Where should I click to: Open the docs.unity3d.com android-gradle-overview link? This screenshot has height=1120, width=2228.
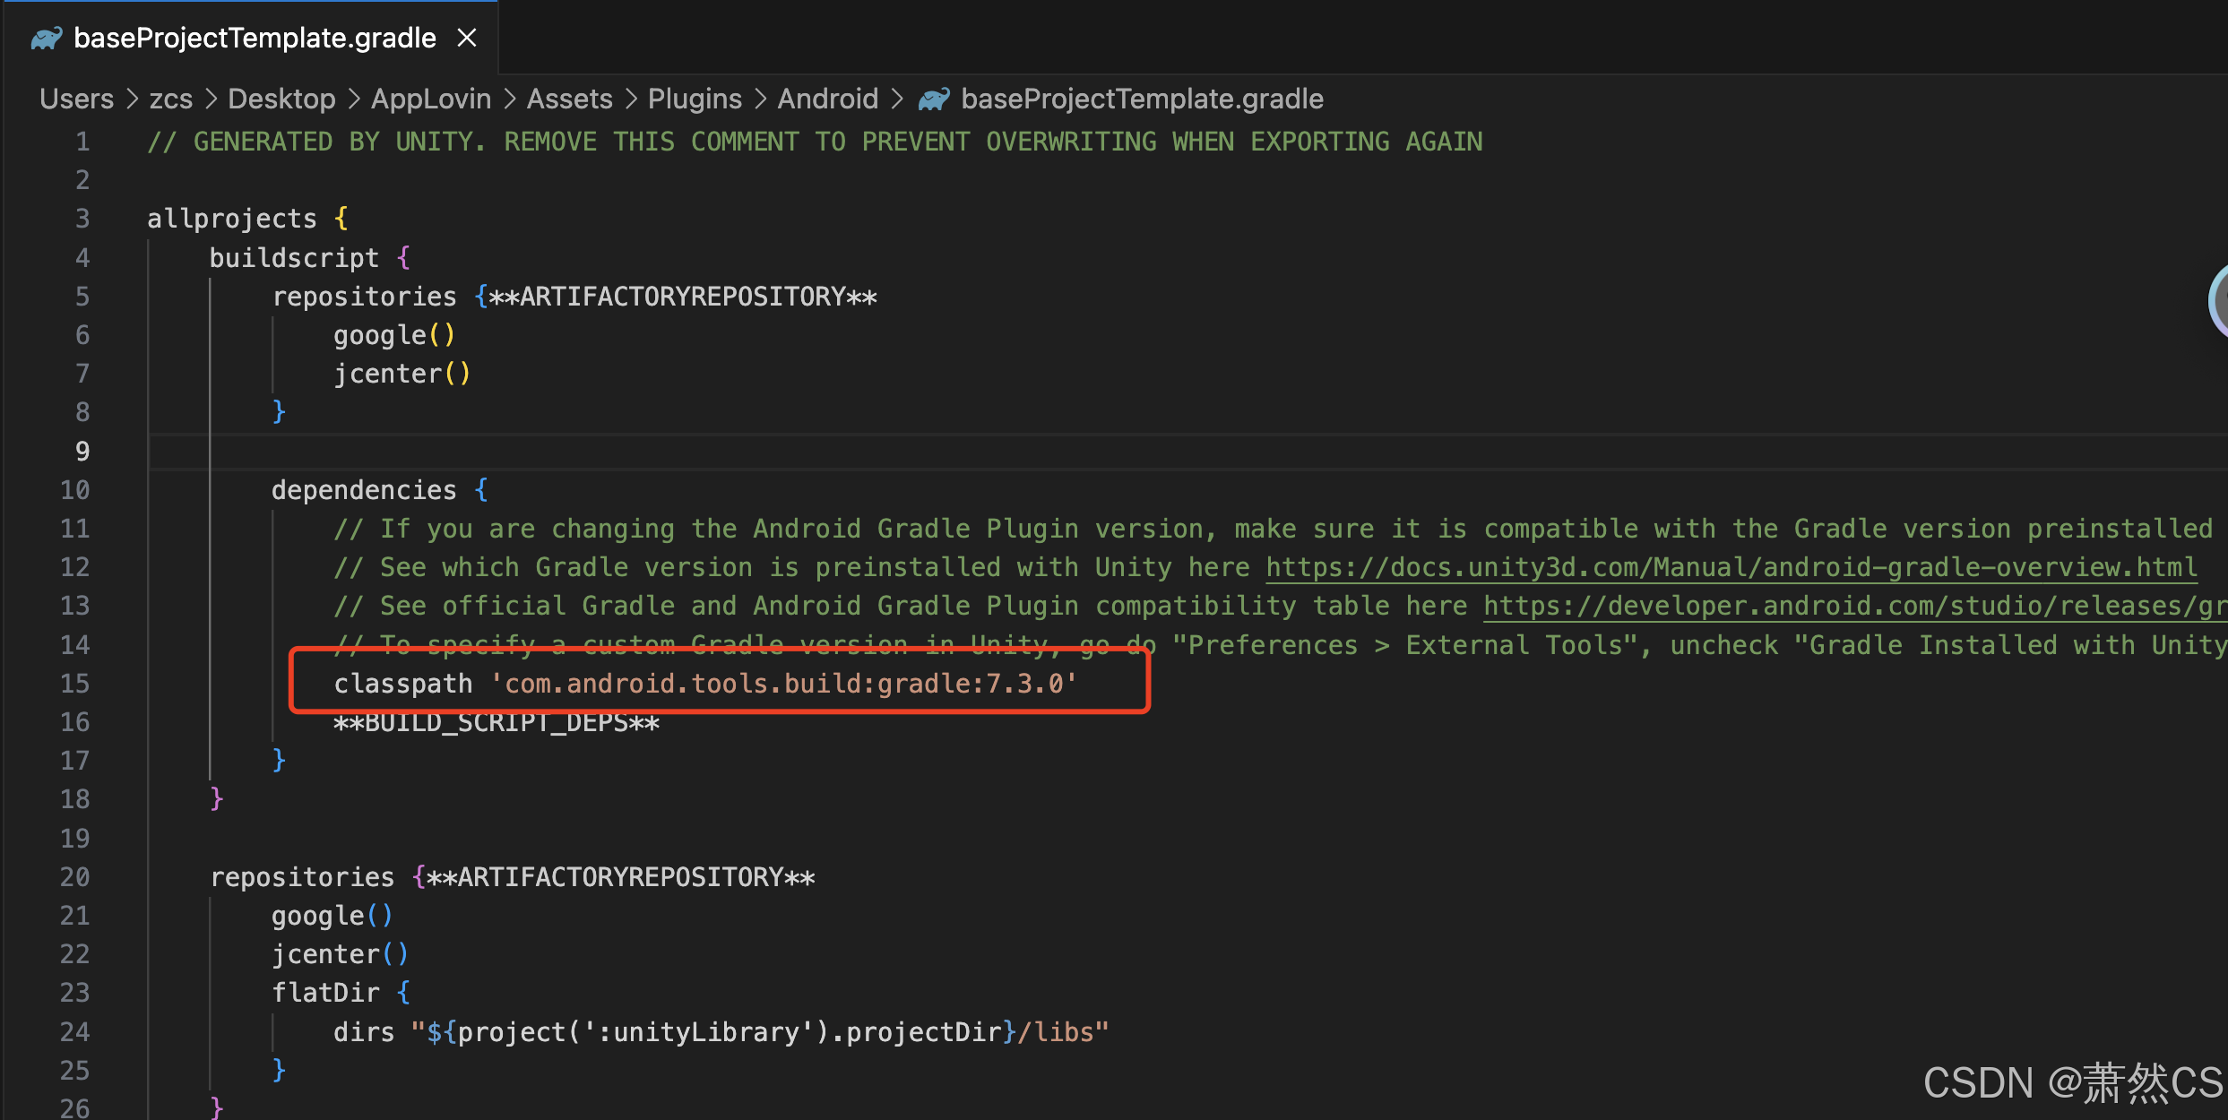1731,567
